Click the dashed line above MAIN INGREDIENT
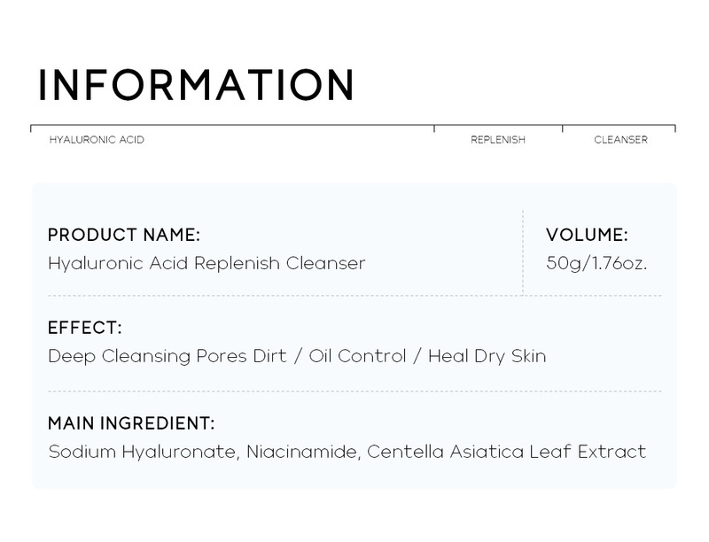Screen dimensions: 709x542 point(354,391)
